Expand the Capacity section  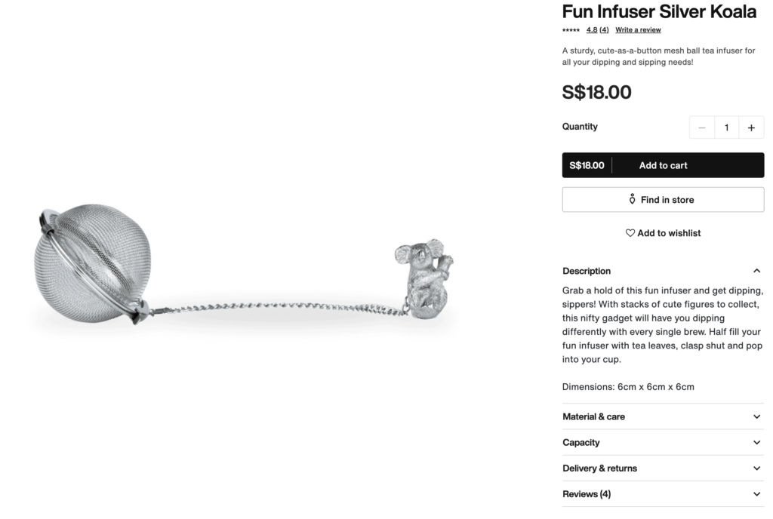coord(663,442)
